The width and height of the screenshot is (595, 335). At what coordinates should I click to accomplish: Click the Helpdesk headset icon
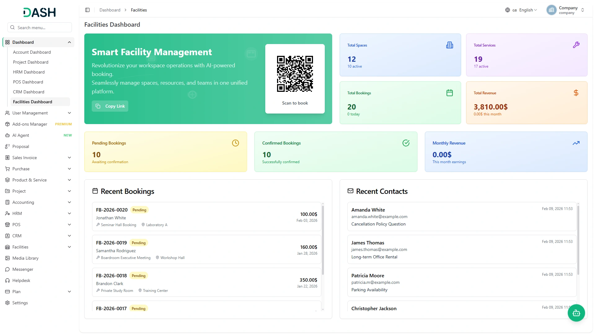coord(7,280)
